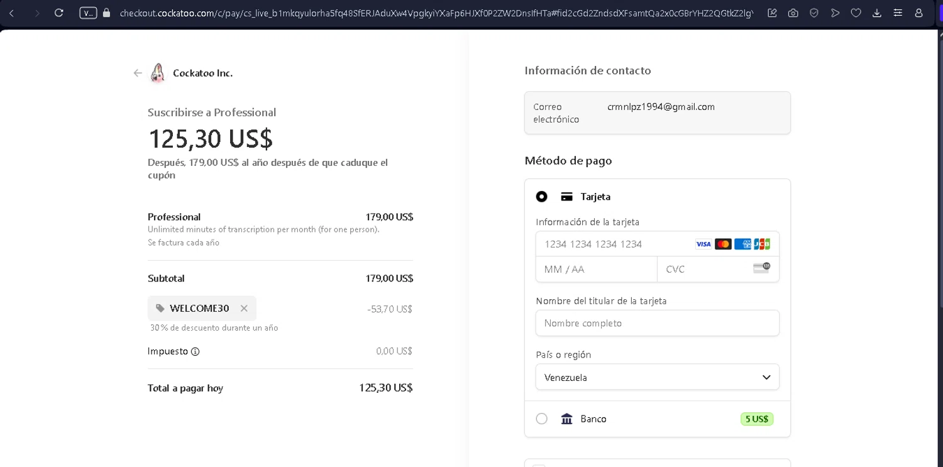The width and height of the screenshot is (943, 467).
Task: Click the CVC card hint icon
Action: tap(761, 268)
